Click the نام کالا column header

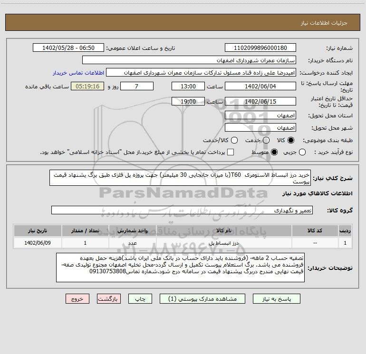tap(224, 231)
